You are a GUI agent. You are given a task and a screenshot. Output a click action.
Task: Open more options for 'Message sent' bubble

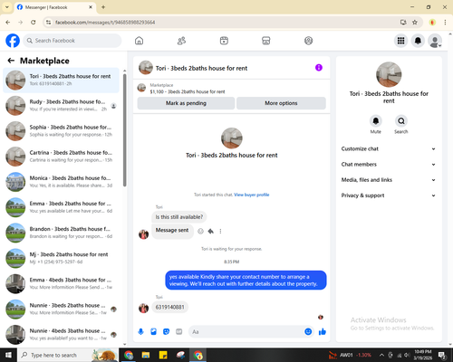220,231
